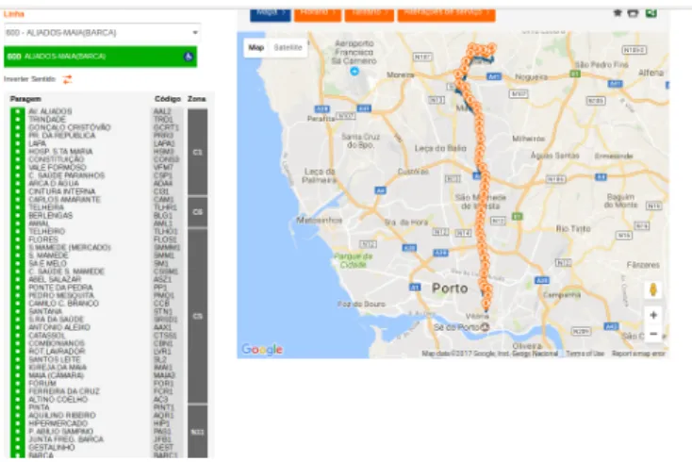Switch map to Satellite view

[288, 48]
